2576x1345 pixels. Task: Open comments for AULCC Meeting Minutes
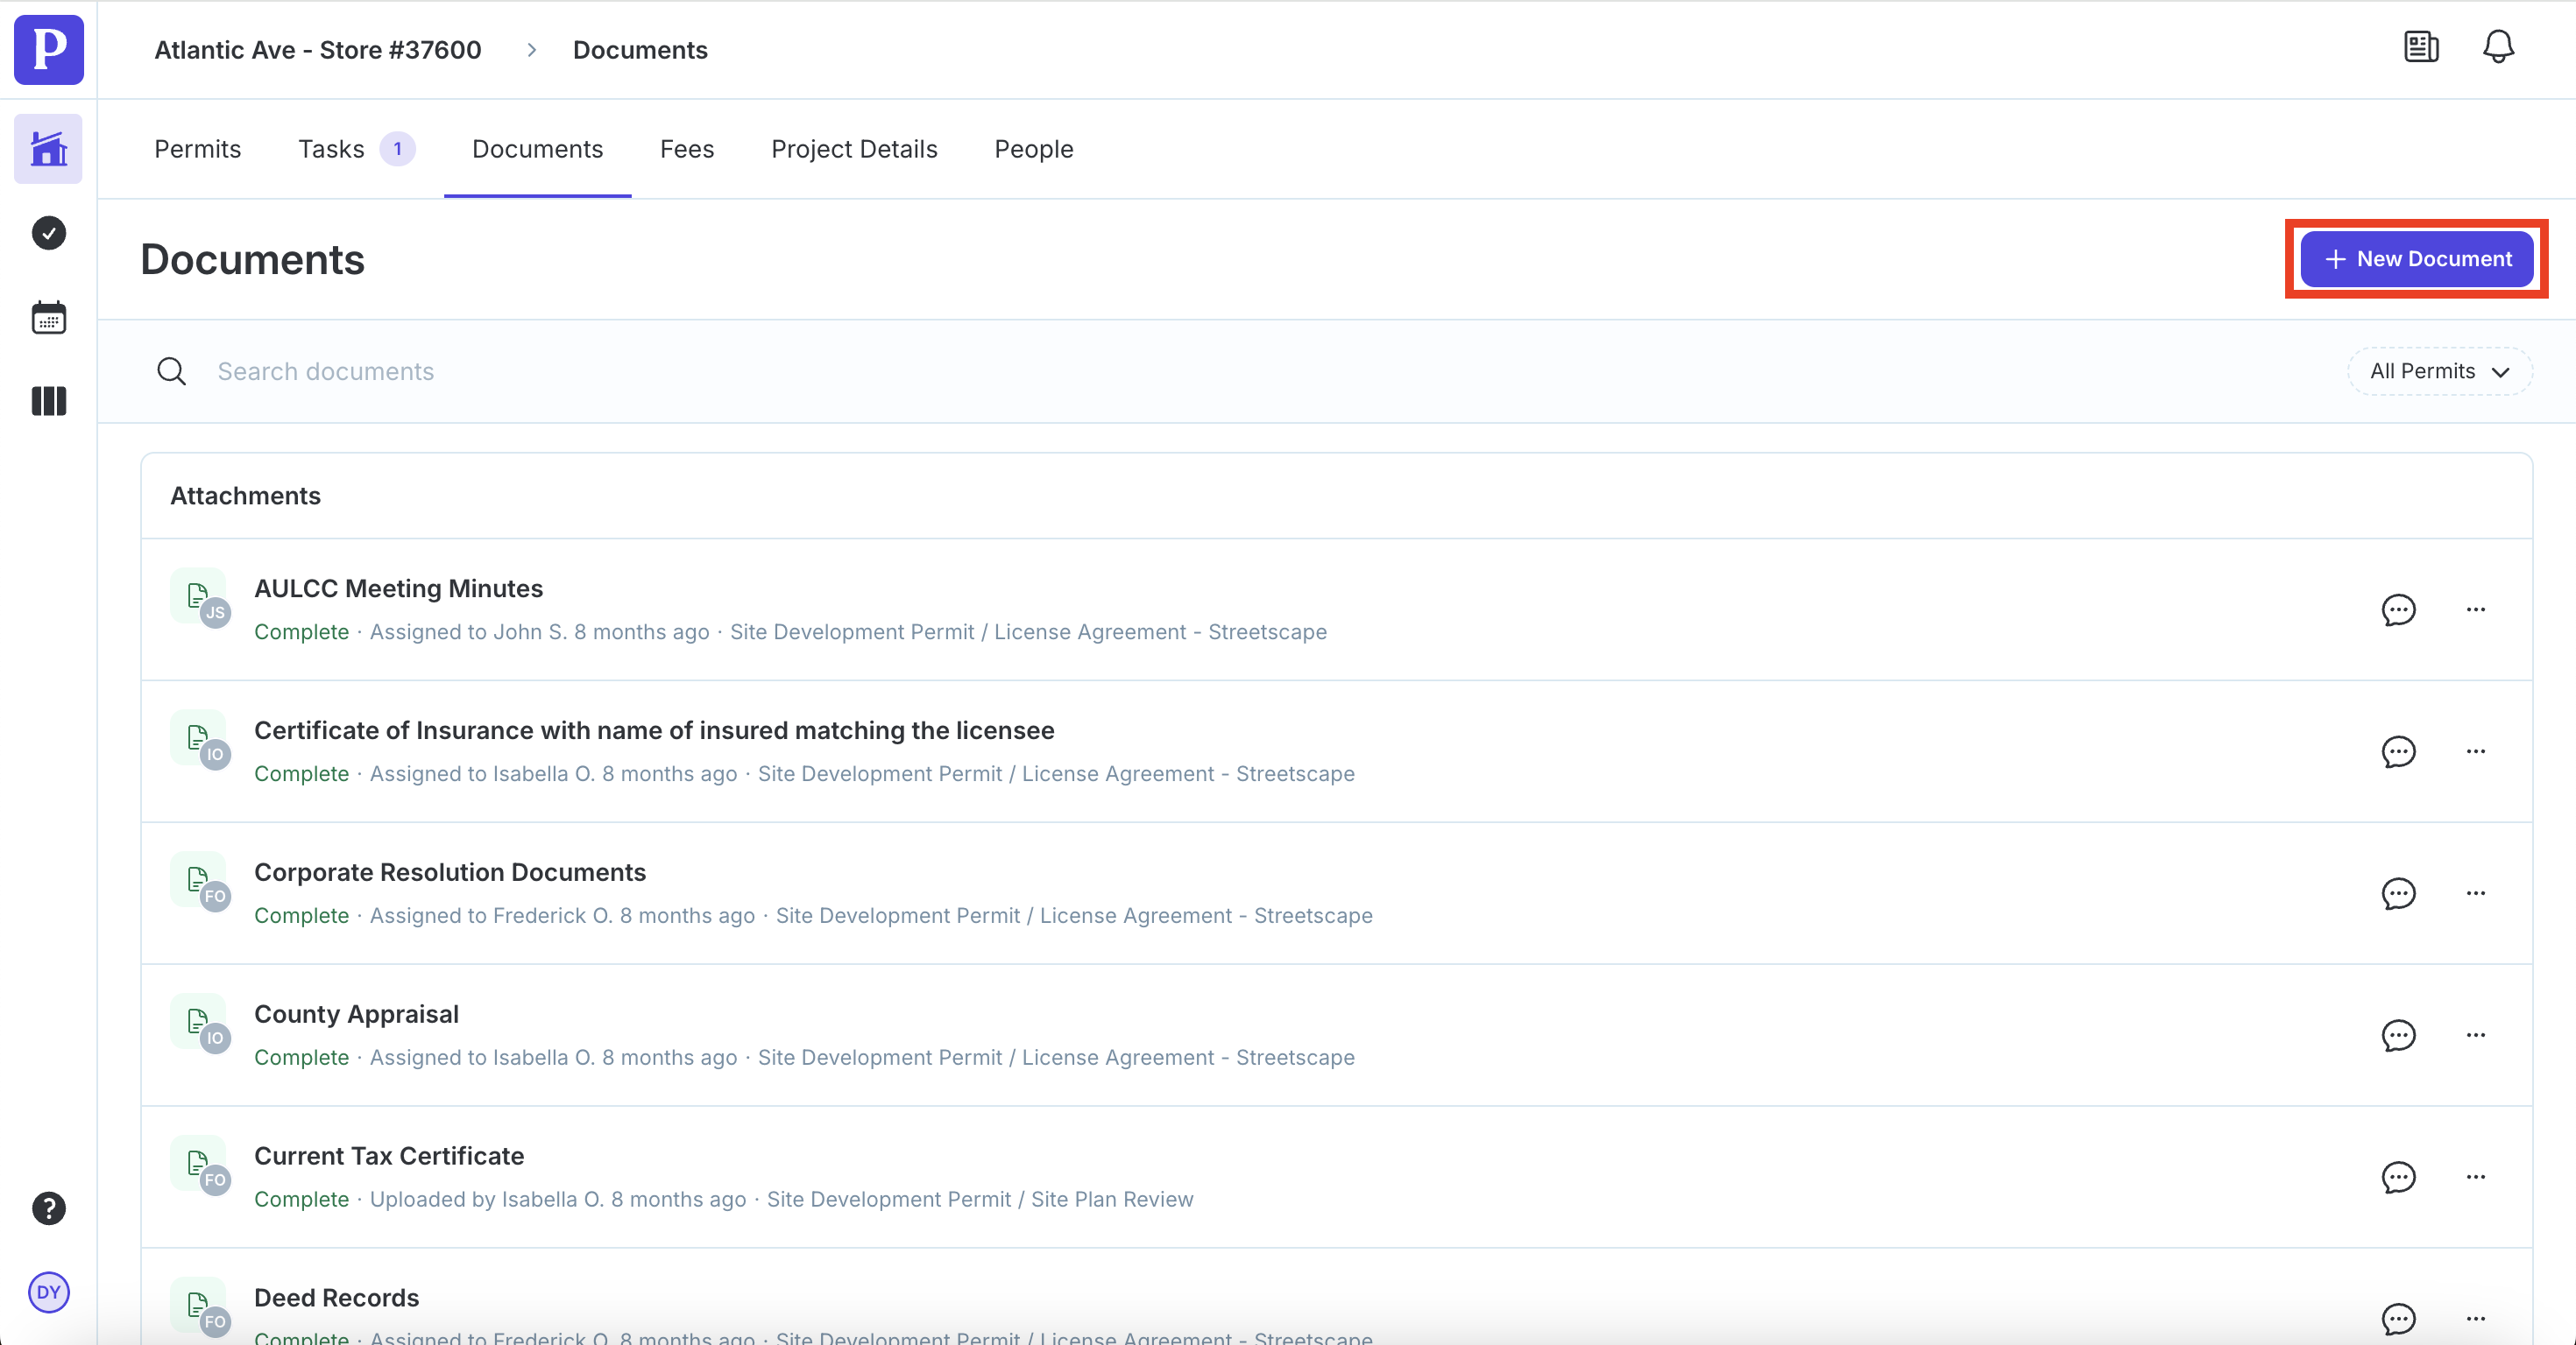tap(2398, 609)
